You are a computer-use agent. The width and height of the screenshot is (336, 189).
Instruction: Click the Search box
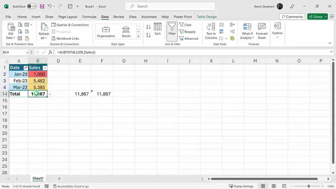pos(170,6)
